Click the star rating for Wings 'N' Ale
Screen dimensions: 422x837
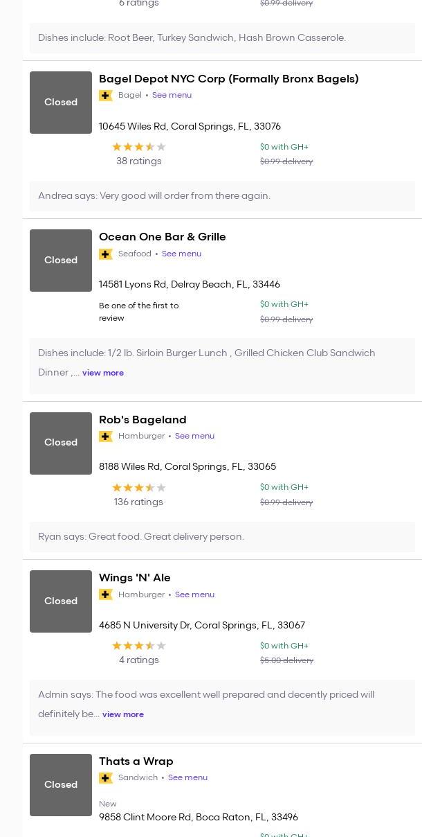(x=138, y=646)
